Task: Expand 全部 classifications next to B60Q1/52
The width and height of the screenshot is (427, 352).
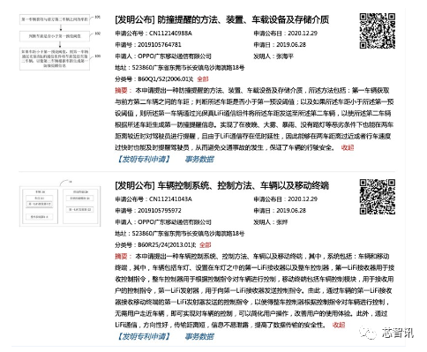Action: 203,79
